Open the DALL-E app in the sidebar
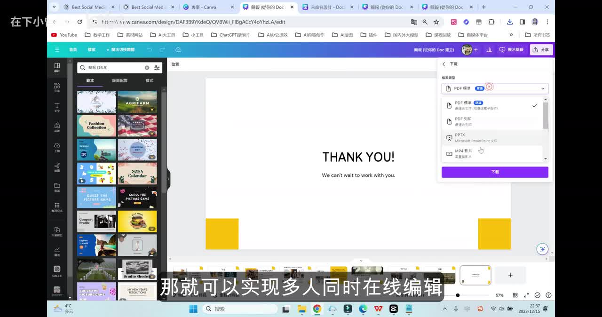 (x=57, y=271)
